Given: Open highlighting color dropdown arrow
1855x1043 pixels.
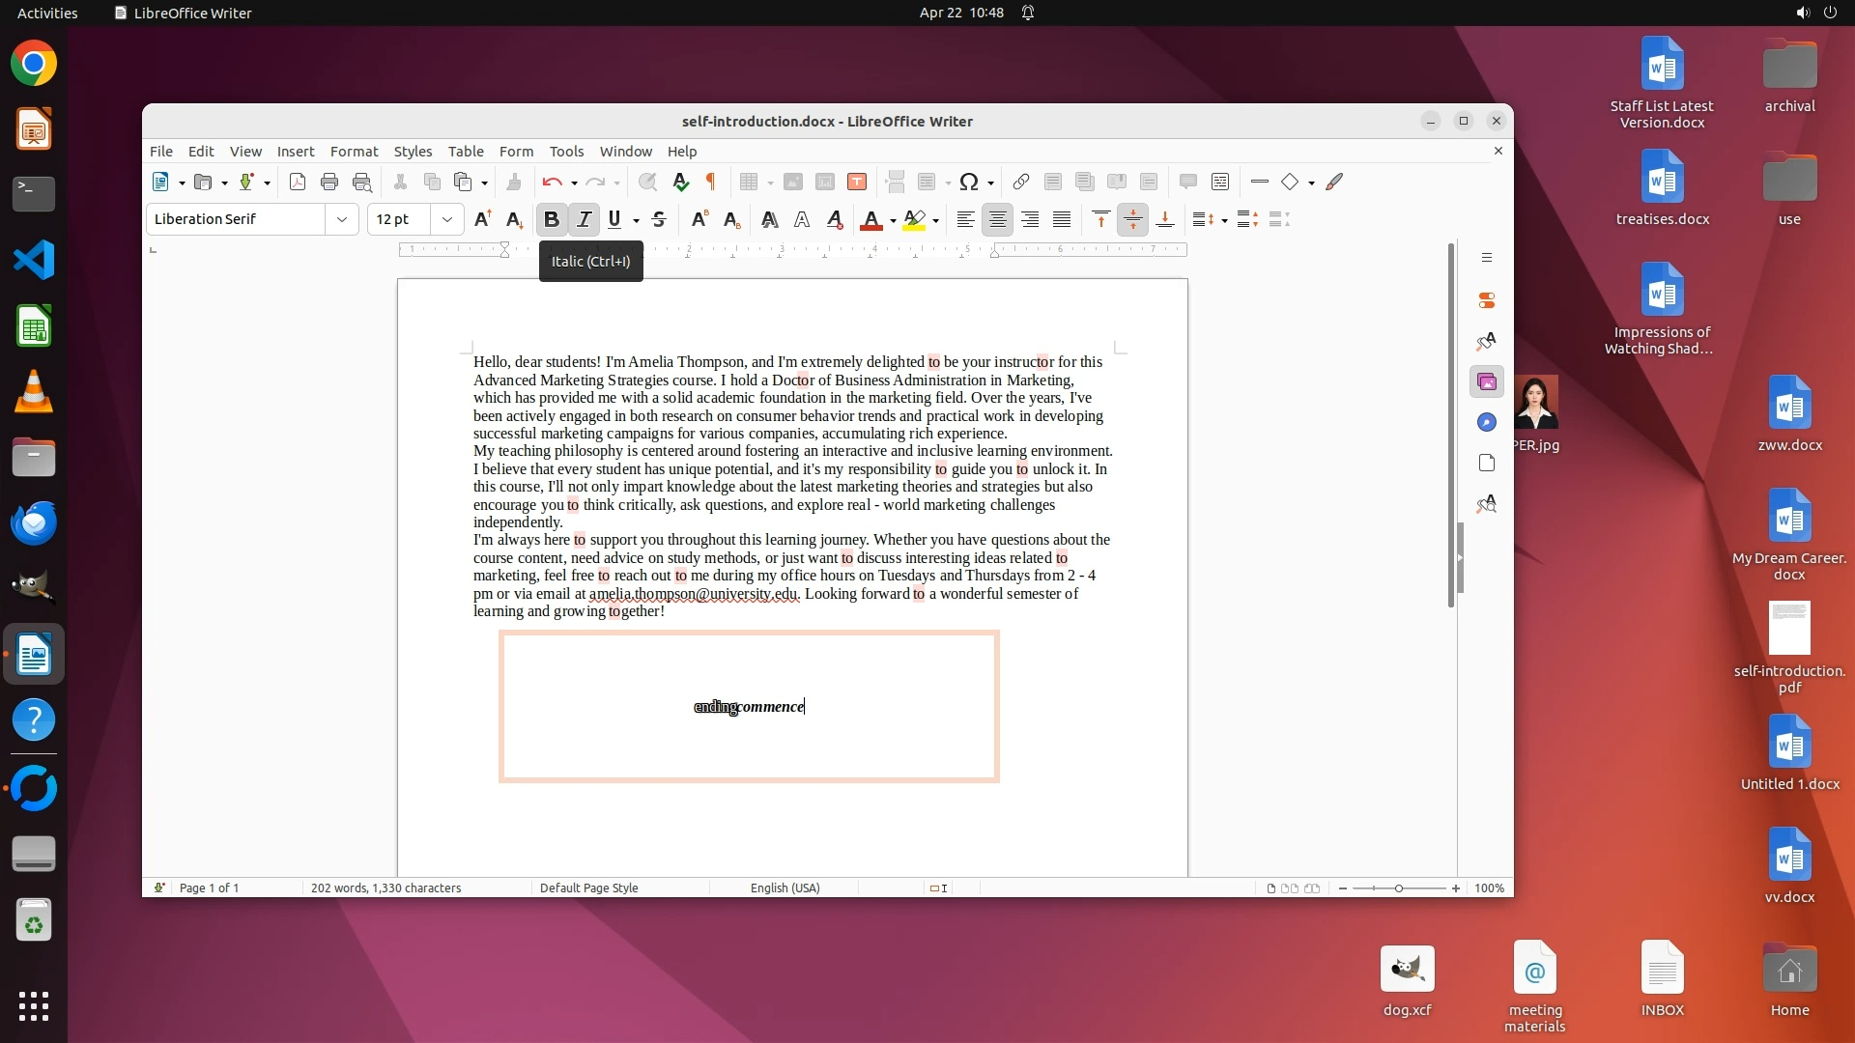Looking at the screenshot, I should (x=935, y=221).
